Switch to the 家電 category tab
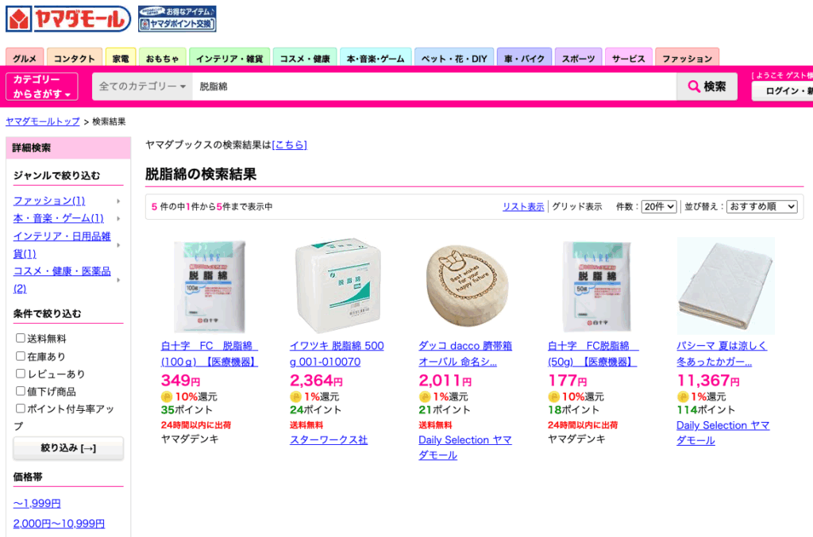 point(121,58)
